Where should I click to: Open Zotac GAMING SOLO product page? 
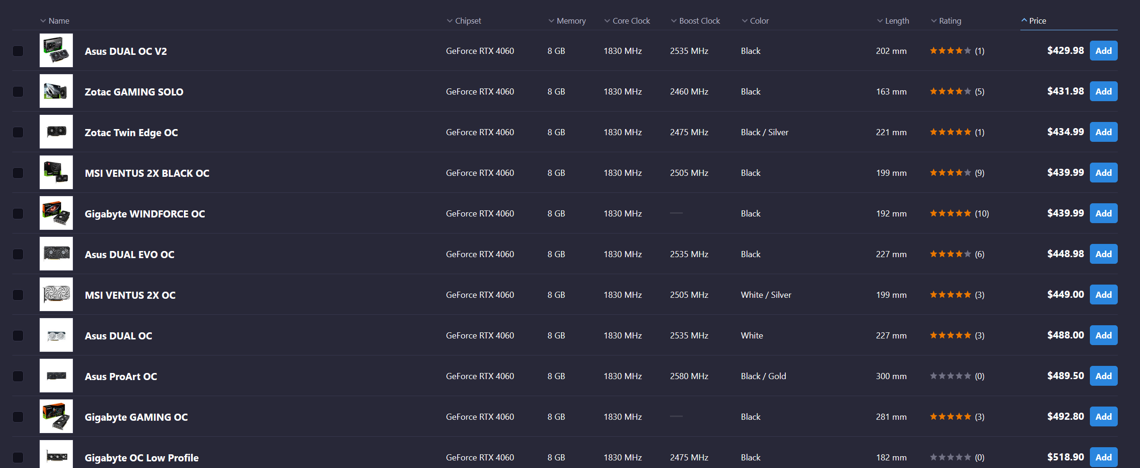[134, 92]
